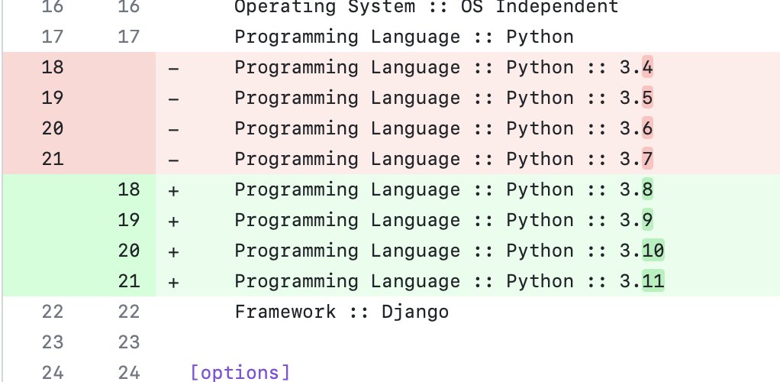Click the green-highlighted 11 in 3.11
This screenshot has height=382, width=780.
pos(653,281)
